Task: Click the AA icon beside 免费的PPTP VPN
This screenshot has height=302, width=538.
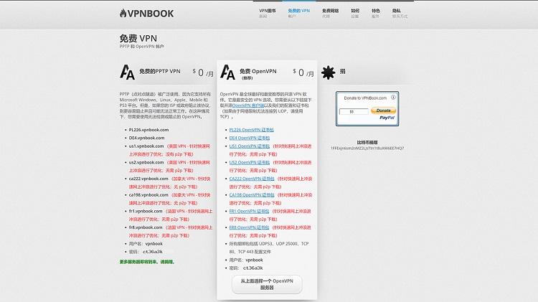Action: (127, 72)
